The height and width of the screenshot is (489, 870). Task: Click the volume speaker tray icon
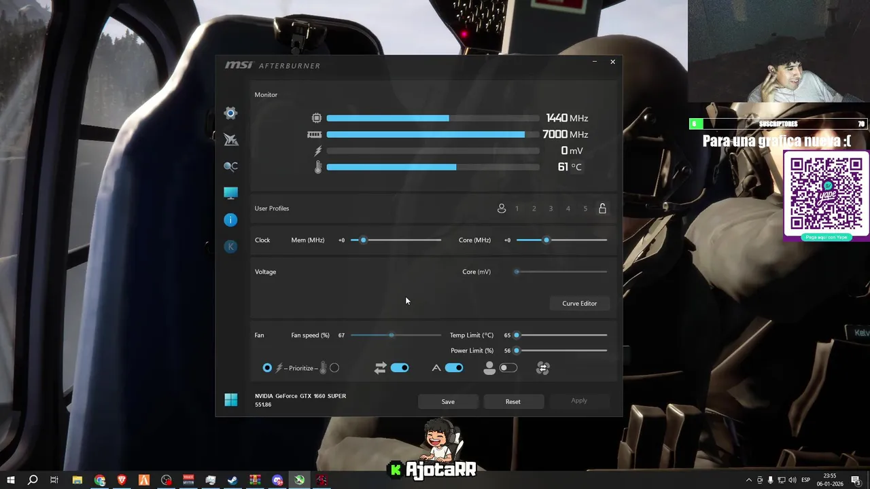793,480
